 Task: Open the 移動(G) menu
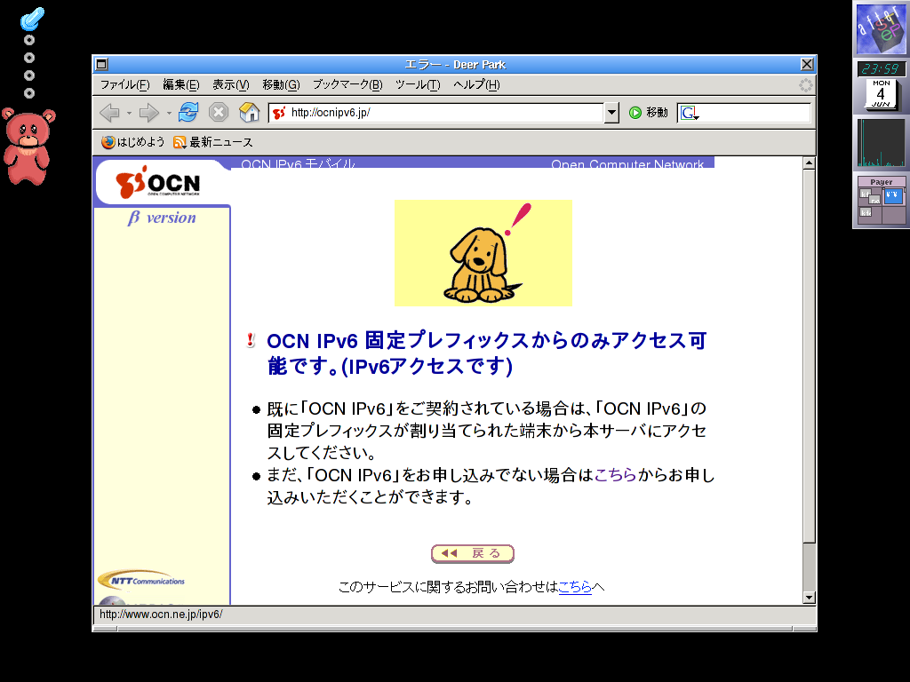point(281,84)
